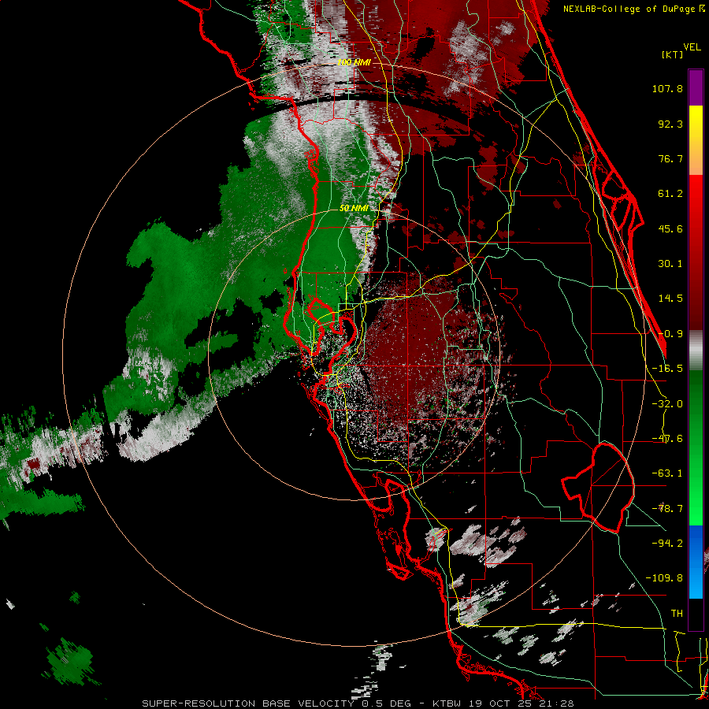Select the -78.7 value on velocity scale

(667, 509)
